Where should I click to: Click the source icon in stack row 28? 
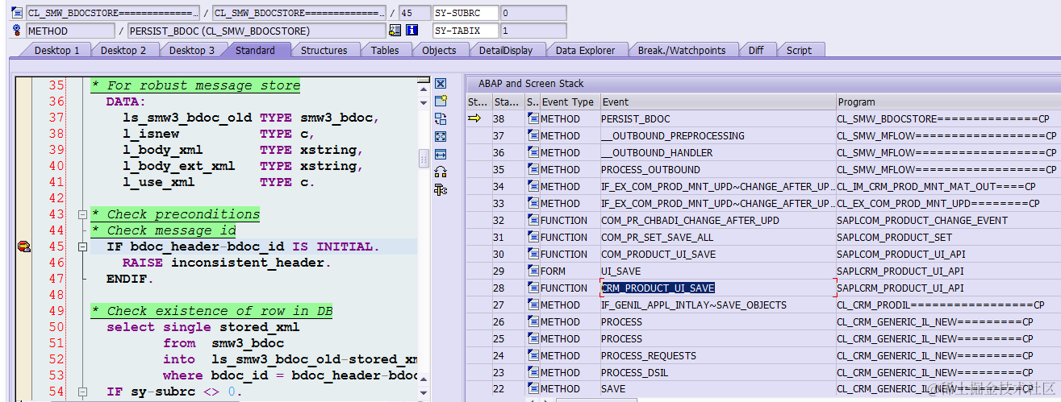tap(533, 288)
